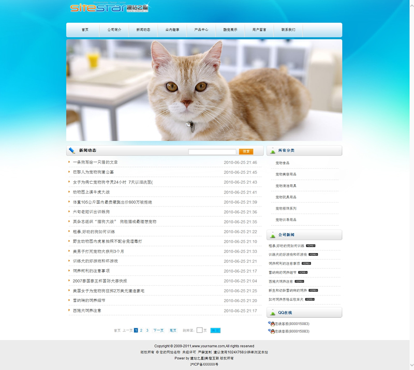The width and height of the screenshot is (414, 370).
Task: Go to the 产品中心 navigation menu item
Action: [201, 30]
